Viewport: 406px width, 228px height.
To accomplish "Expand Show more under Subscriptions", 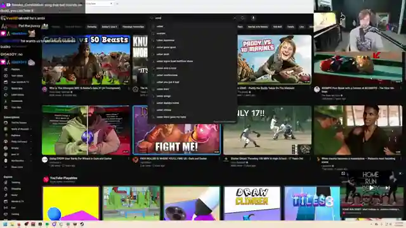I will [x=17, y=167].
